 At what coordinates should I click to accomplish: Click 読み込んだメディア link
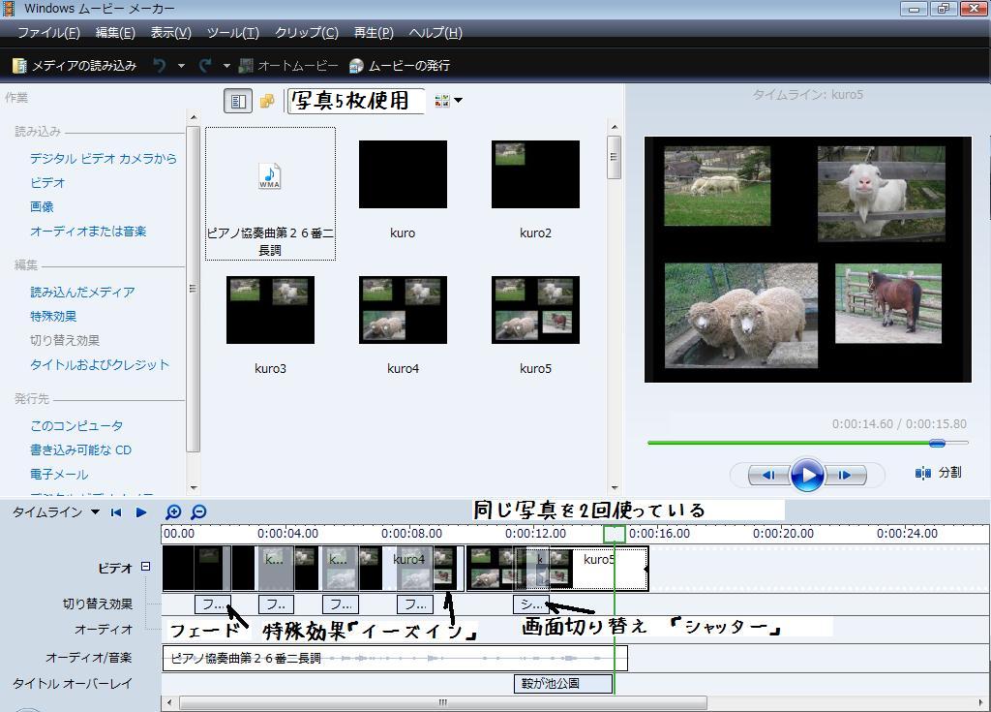click(82, 292)
